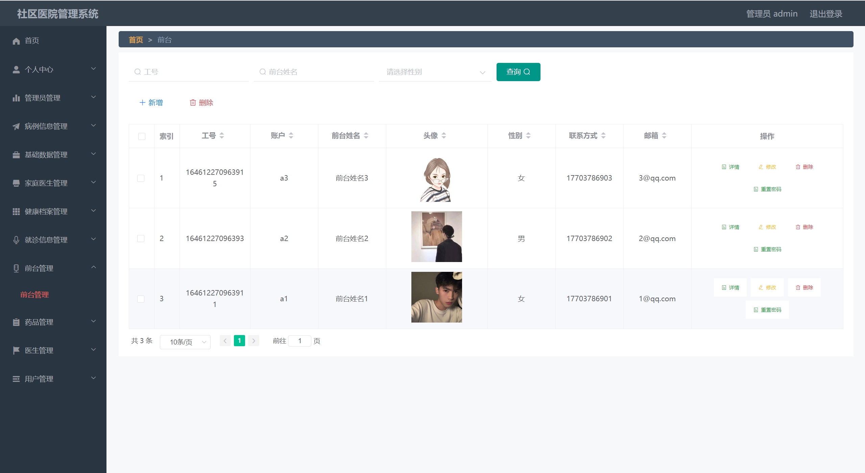
Task: Check the row checkbox for account a3
Action: coord(141,178)
